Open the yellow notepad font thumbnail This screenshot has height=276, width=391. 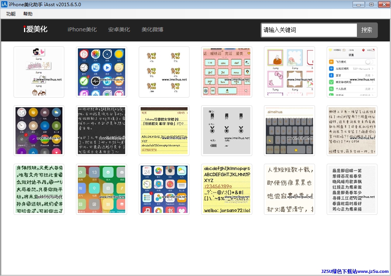click(x=164, y=131)
